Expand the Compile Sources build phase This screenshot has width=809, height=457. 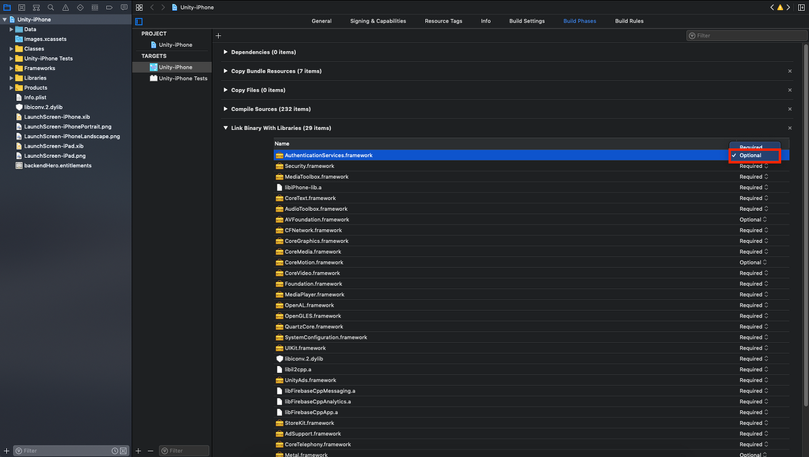point(226,109)
